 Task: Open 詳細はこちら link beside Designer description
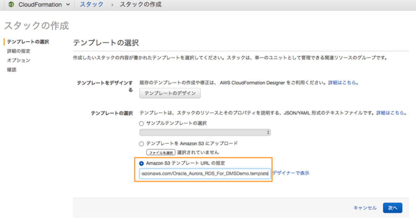point(343,83)
